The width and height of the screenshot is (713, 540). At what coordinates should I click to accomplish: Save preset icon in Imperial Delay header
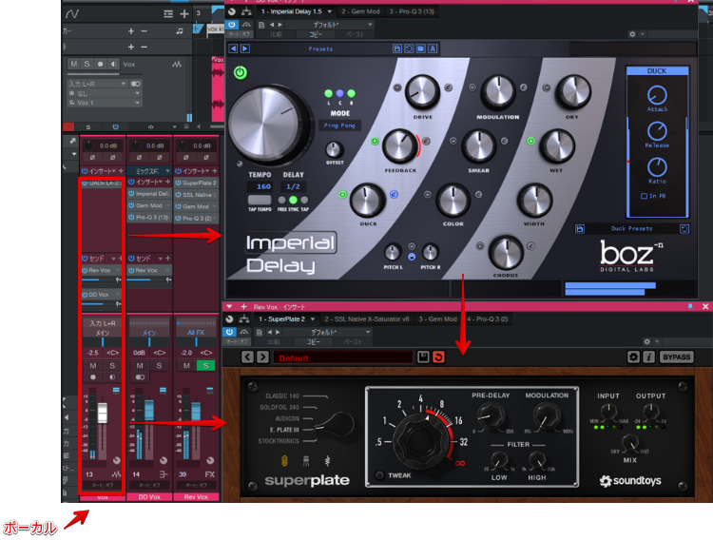coord(397,48)
